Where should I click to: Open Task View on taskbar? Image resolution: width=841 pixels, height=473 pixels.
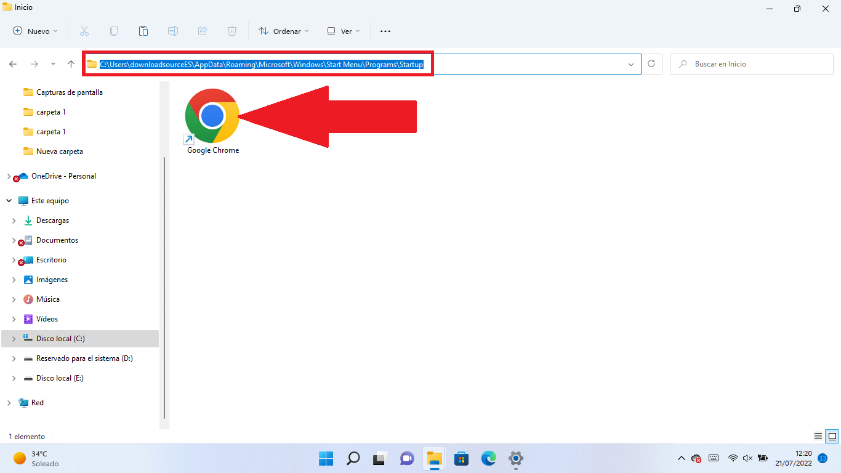[x=380, y=458]
